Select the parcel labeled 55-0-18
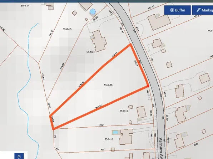Viewport: 213px width, 159px height. click(x=109, y=139)
